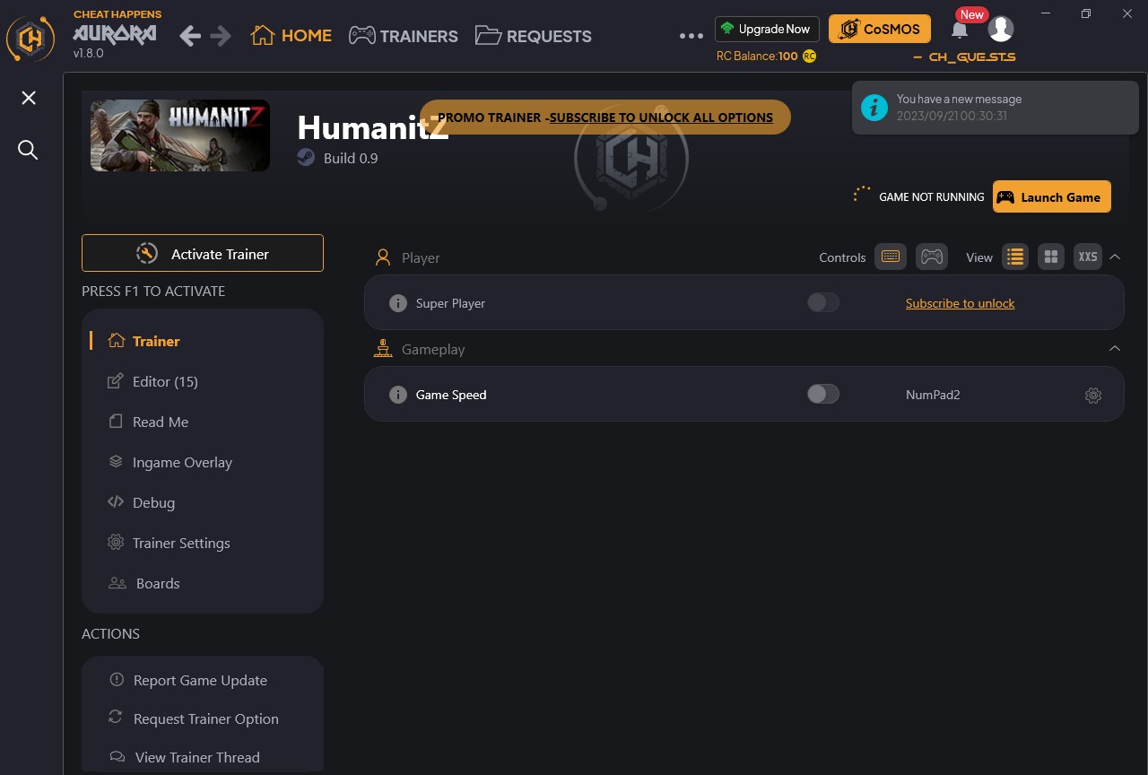Switch controls to gamepad icon
Screen dimensions: 1148x775
(x=932, y=257)
